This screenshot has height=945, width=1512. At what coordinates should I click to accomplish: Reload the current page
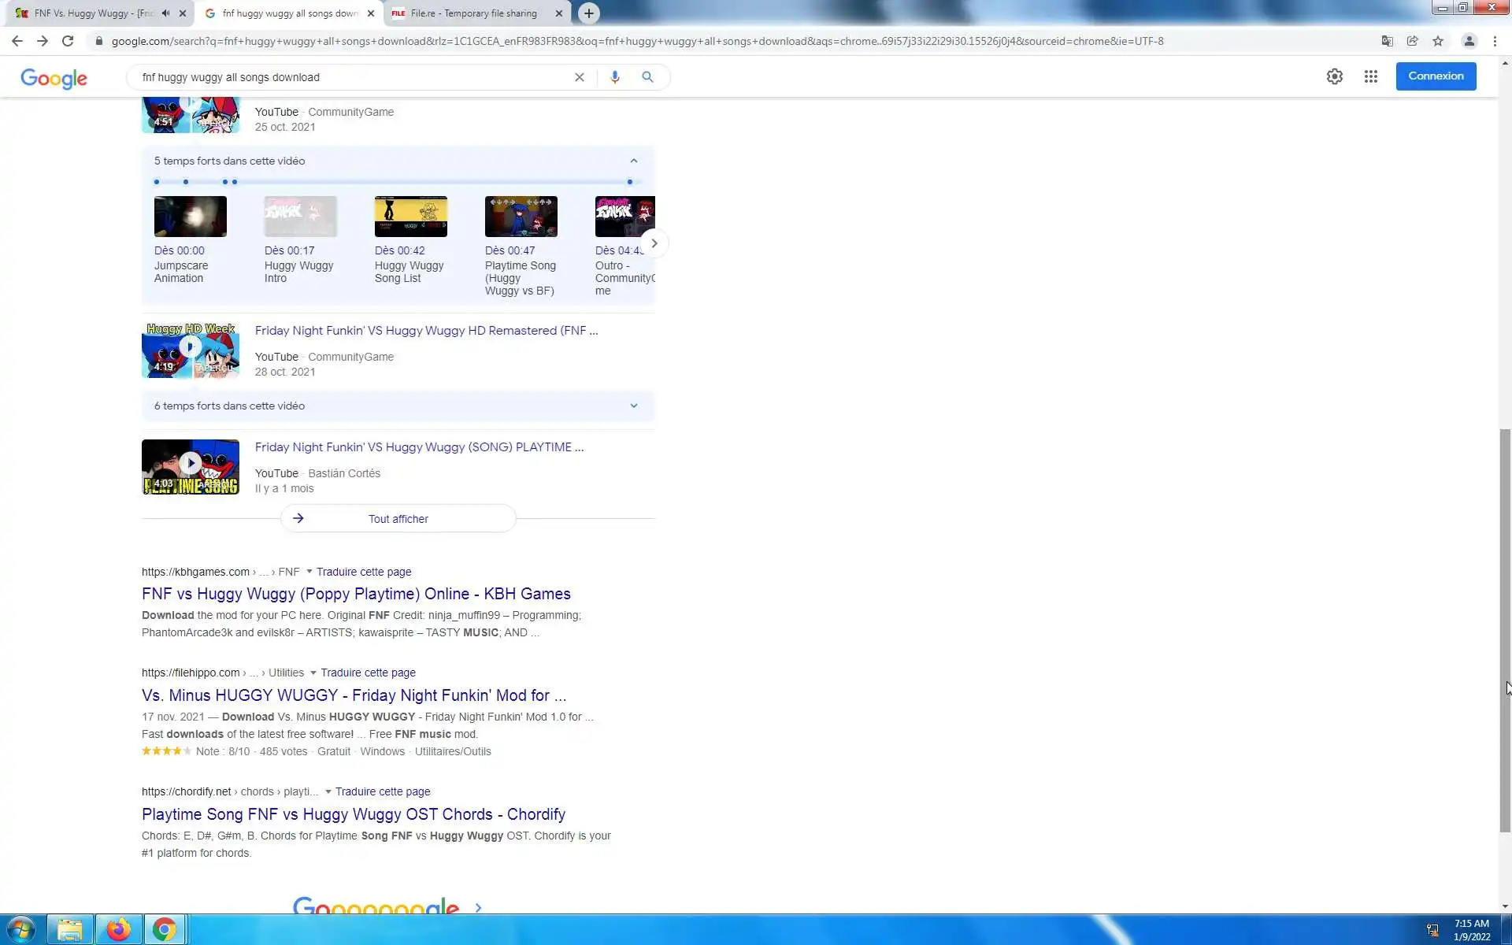(68, 41)
